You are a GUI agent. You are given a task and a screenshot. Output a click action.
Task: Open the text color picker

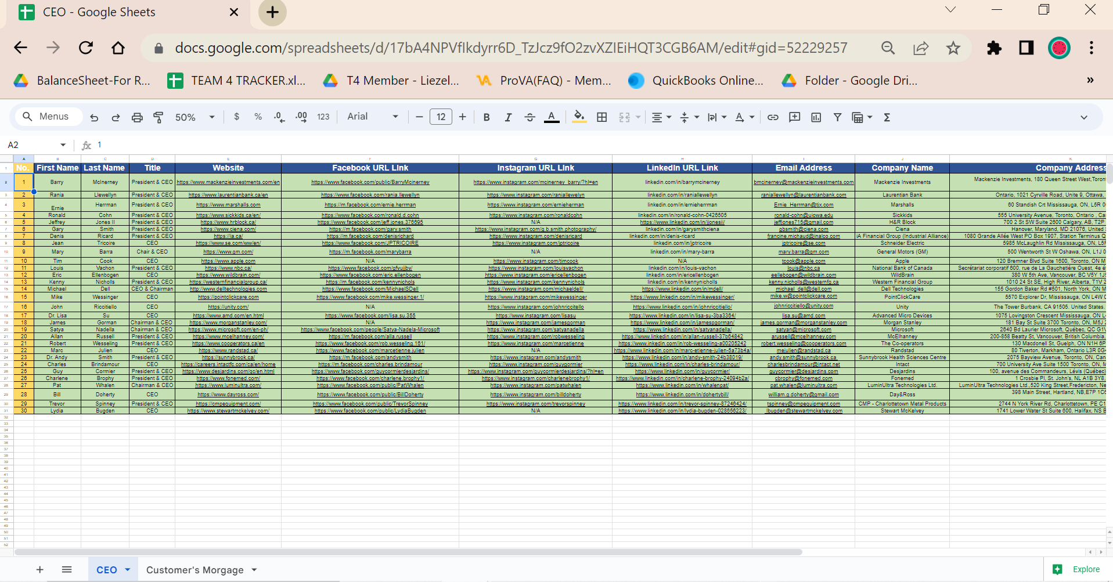552,117
